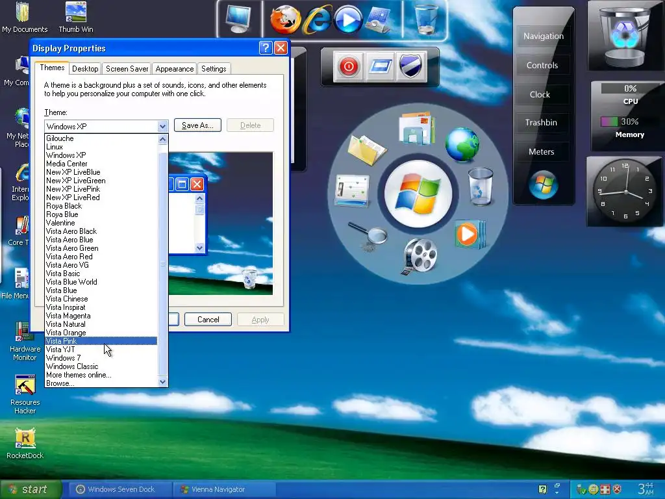Viewport: 665px width, 499px height.
Task: Click the Clock sidebar button
Action: point(540,95)
